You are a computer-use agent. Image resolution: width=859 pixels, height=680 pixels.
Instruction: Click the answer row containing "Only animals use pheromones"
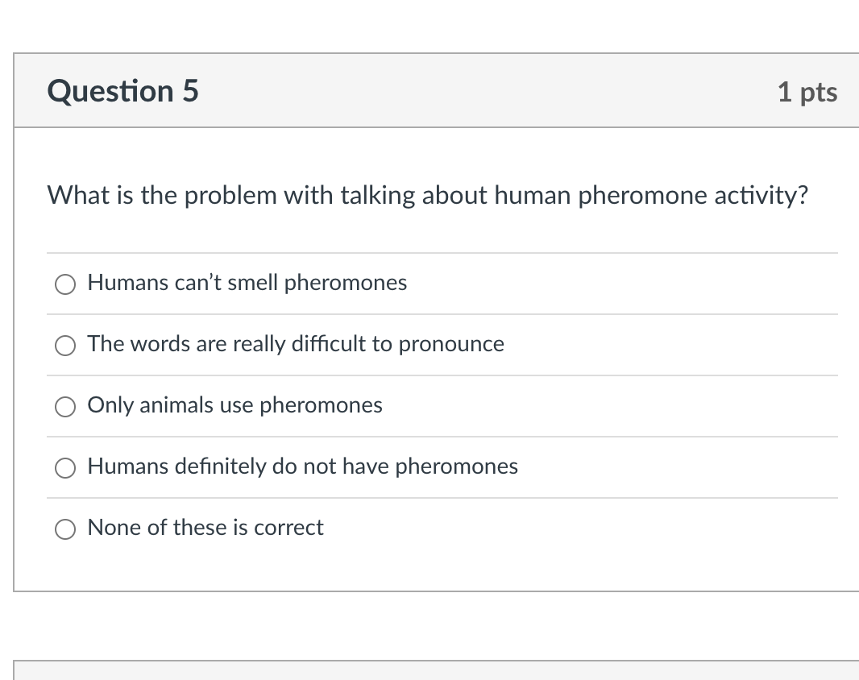(x=435, y=405)
